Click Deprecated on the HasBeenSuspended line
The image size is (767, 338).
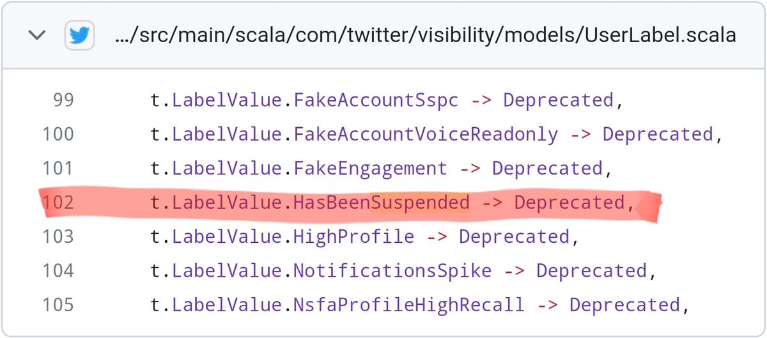point(569,203)
